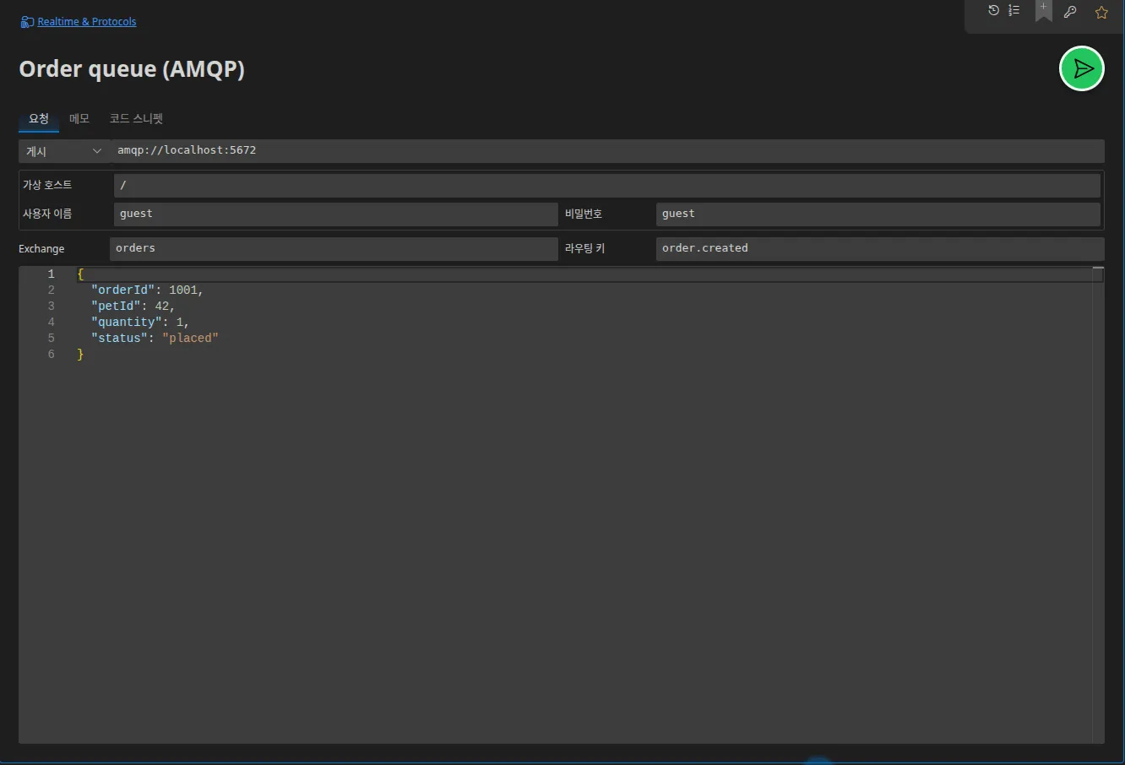Click the 사용자 이름 label

[x=47, y=214]
